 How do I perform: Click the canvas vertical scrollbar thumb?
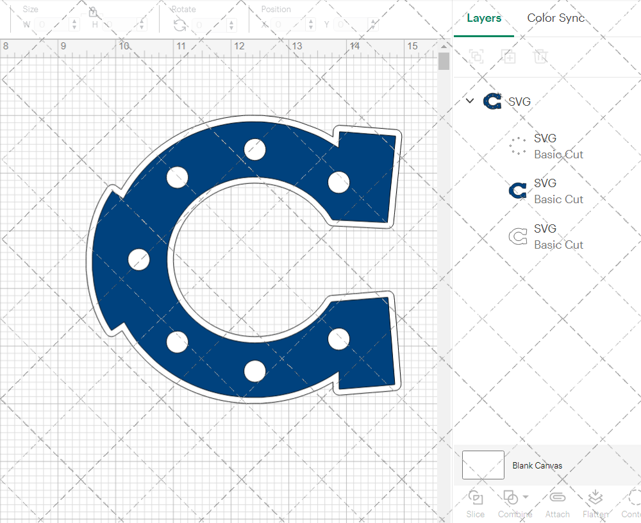click(x=444, y=62)
